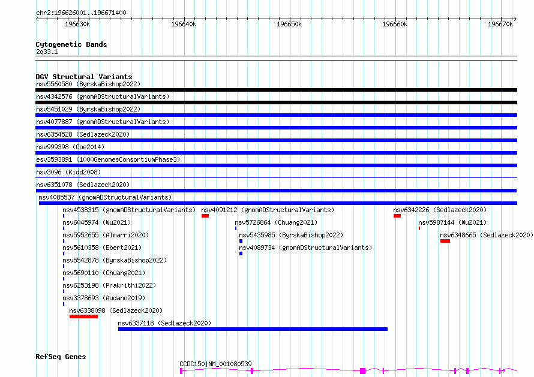Click the CCDC150|NM_001080539 gene label
534x377 pixels.
click(215, 364)
